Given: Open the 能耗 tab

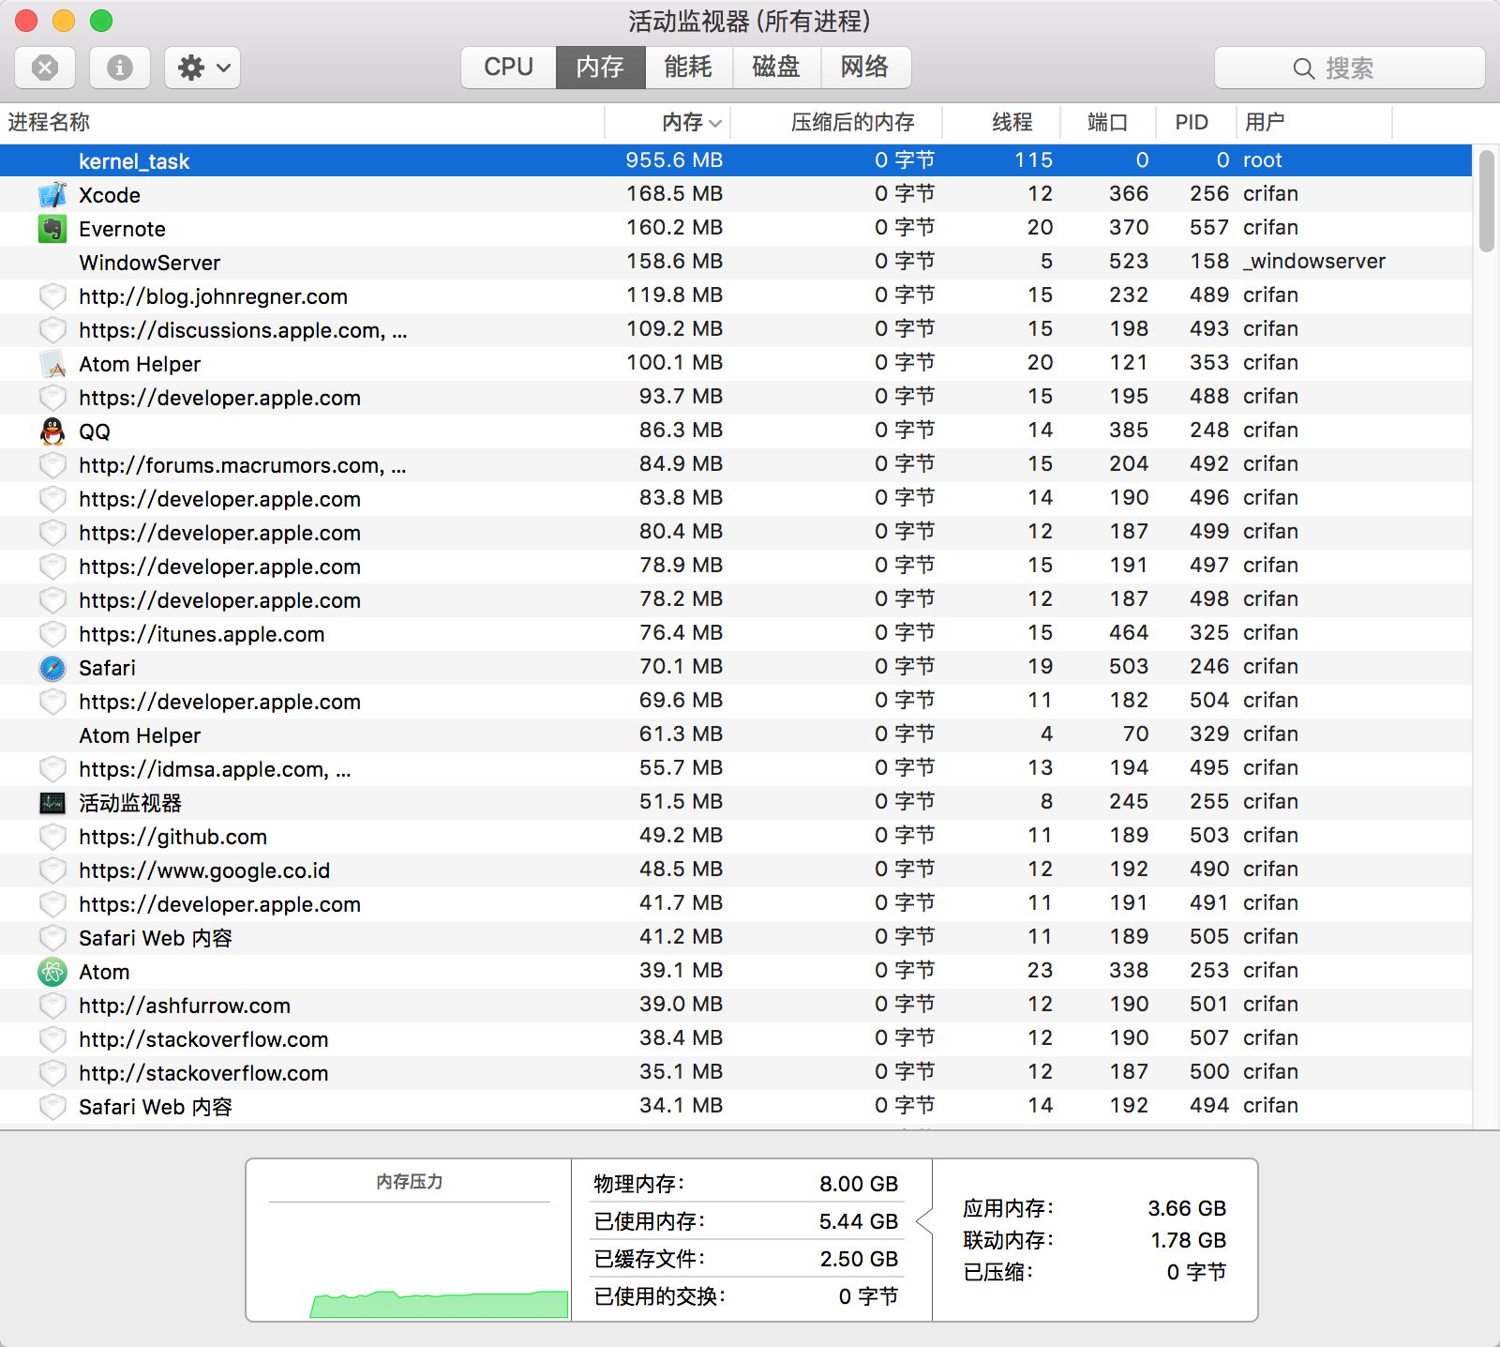Looking at the screenshot, I should (x=689, y=68).
